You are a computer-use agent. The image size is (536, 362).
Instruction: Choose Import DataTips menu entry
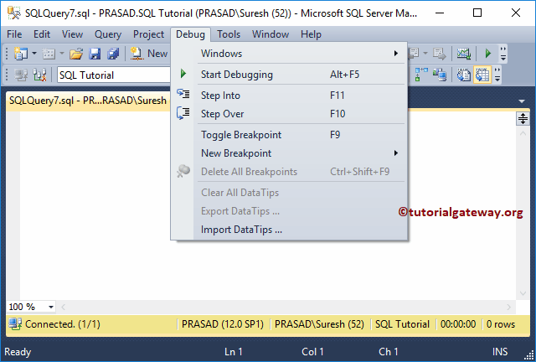click(x=289, y=230)
